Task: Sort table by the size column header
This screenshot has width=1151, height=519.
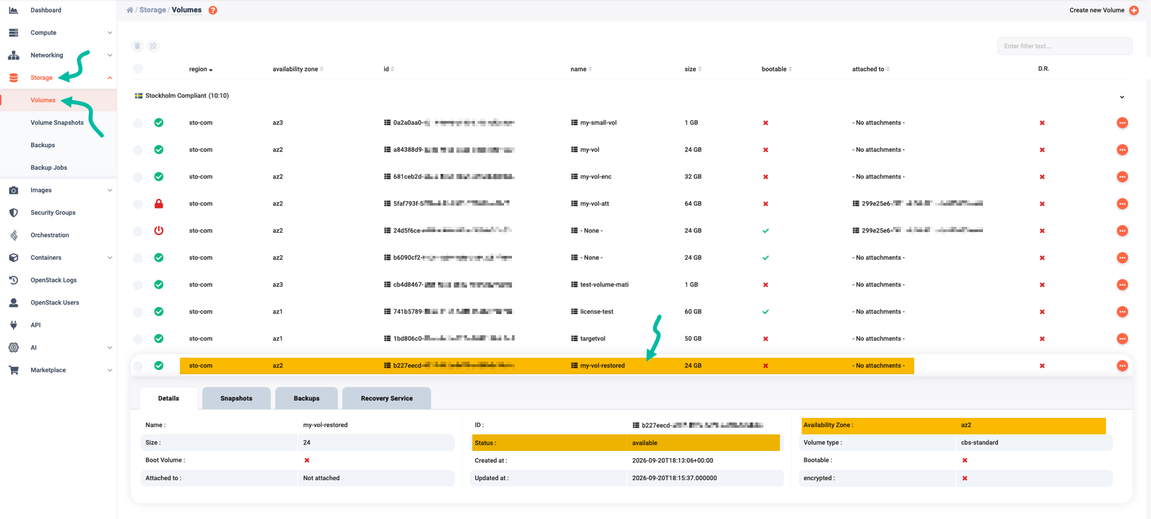Action: click(x=693, y=69)
